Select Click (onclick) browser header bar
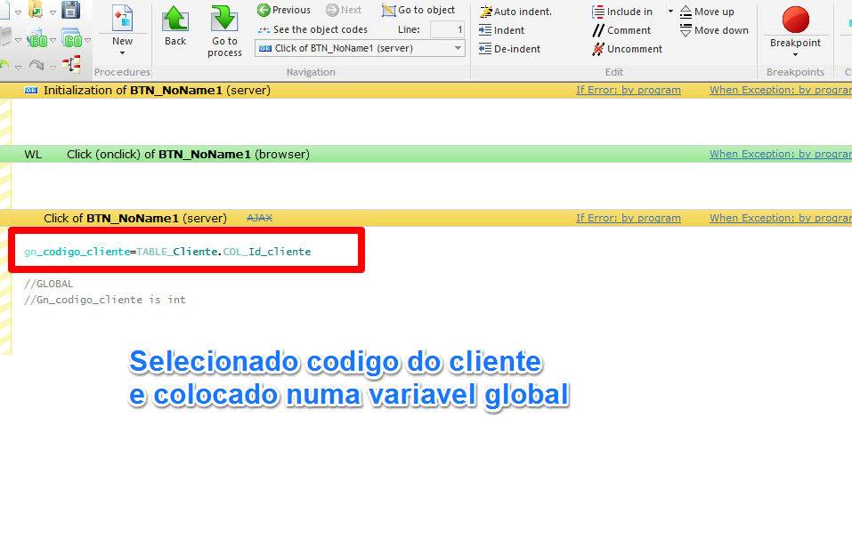 (426, 154)
